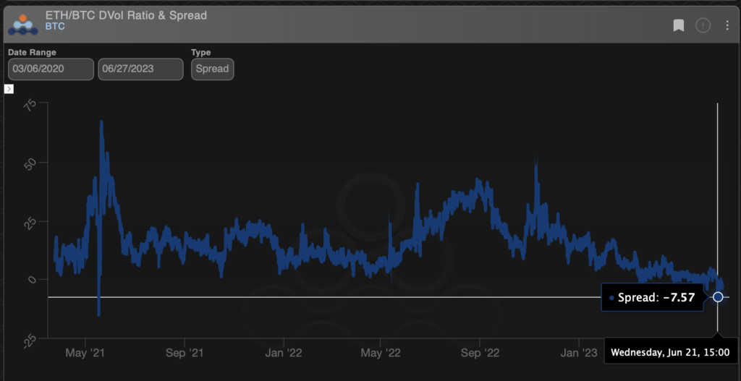741x381 pixels.
Task: Click the Jan '22 x-axis label
Action: 284,353
